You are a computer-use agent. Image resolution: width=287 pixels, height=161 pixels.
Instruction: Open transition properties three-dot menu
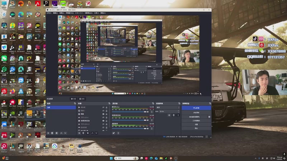coord(178,115)
